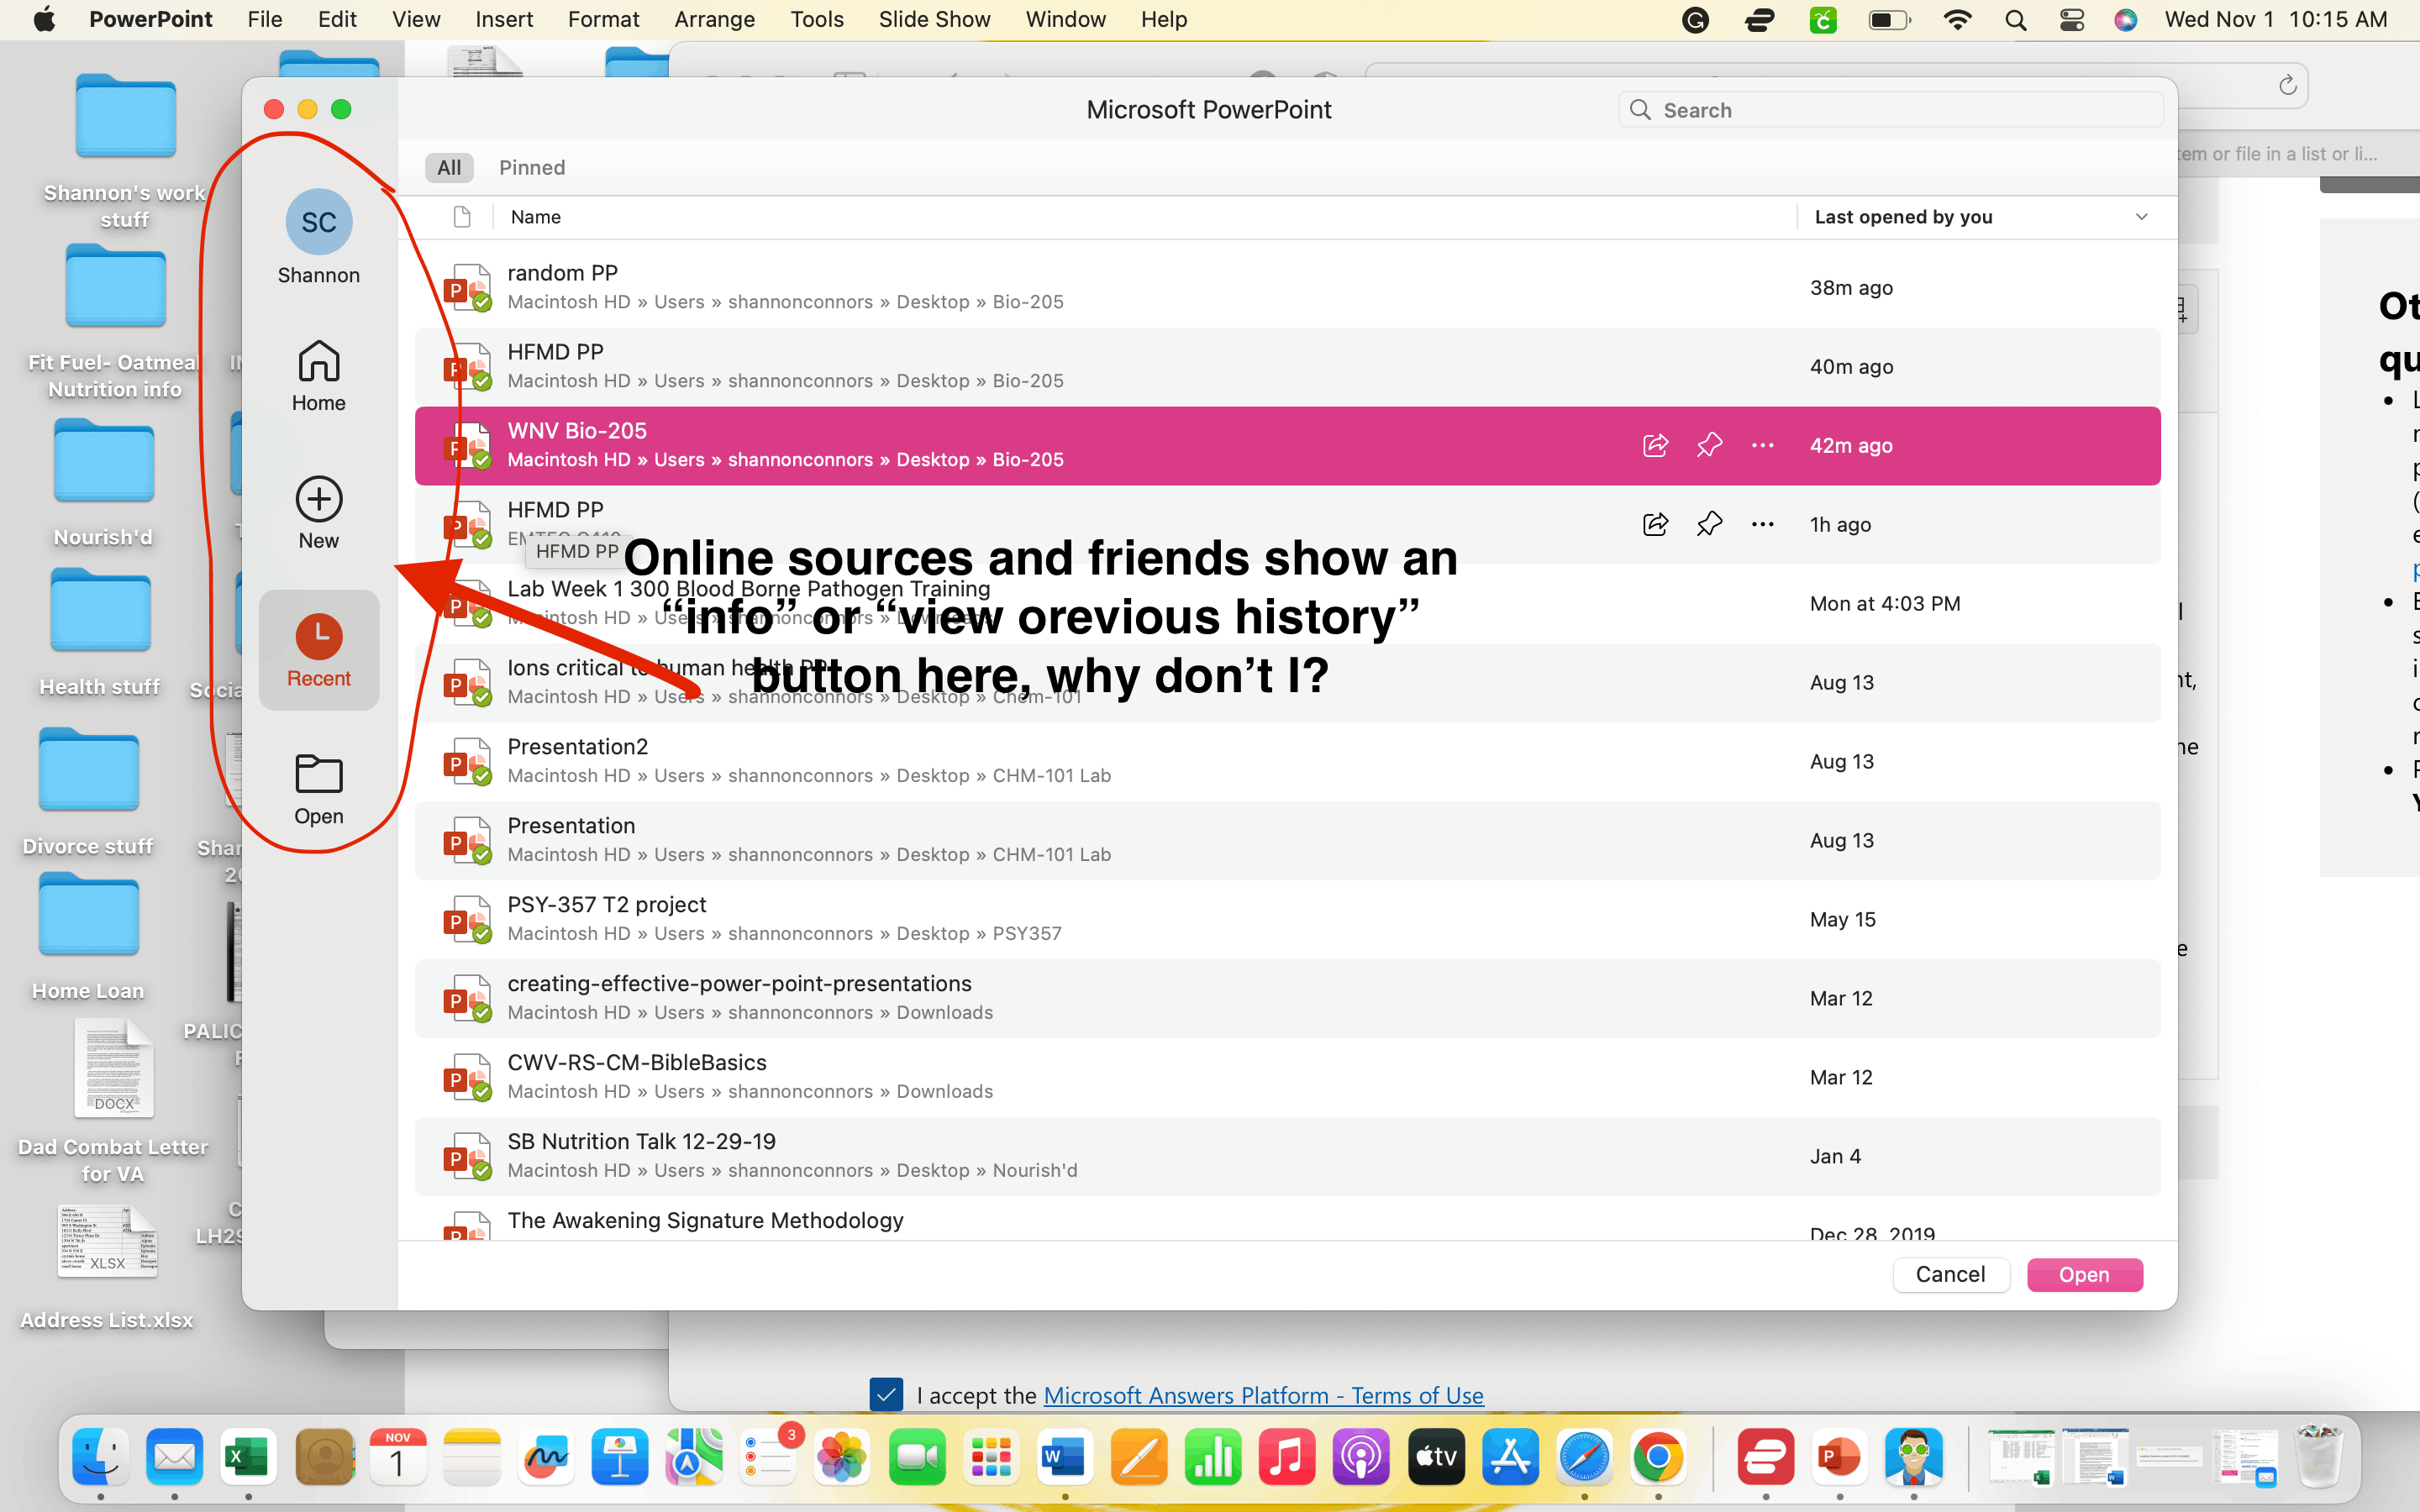Click the Microsoft Answers Platform Terms link
2420x1512 pixels.
pyautogui.click(x=1263, y=1395)
